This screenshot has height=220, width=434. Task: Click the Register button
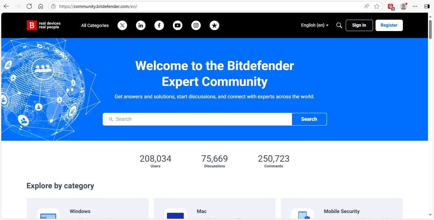coord(389,25)
